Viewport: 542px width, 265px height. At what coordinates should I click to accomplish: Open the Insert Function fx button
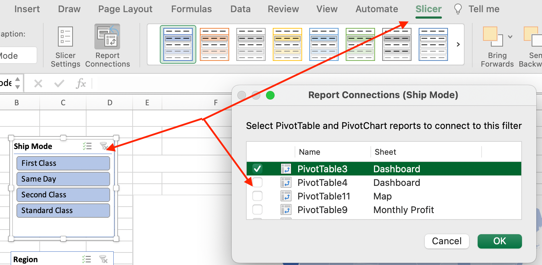coord(81,84)
